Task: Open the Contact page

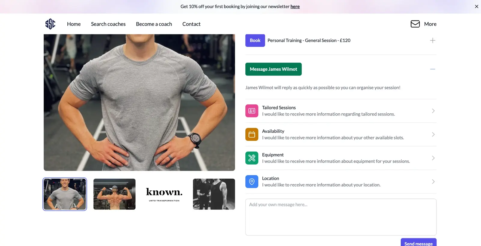Action: click(191, 24)
